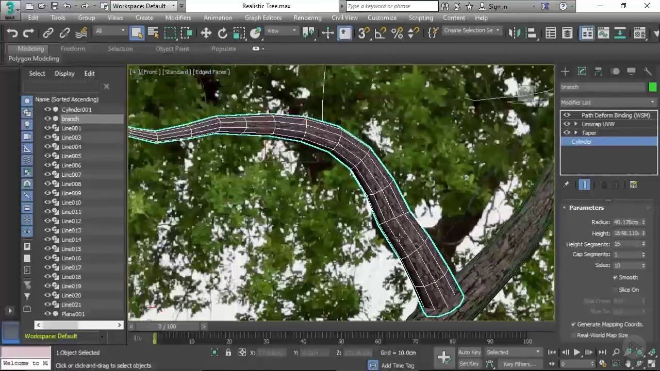Screen dimensions: 660x371
Task: Activate Select and Scale tool
Action: click(239, 33)
